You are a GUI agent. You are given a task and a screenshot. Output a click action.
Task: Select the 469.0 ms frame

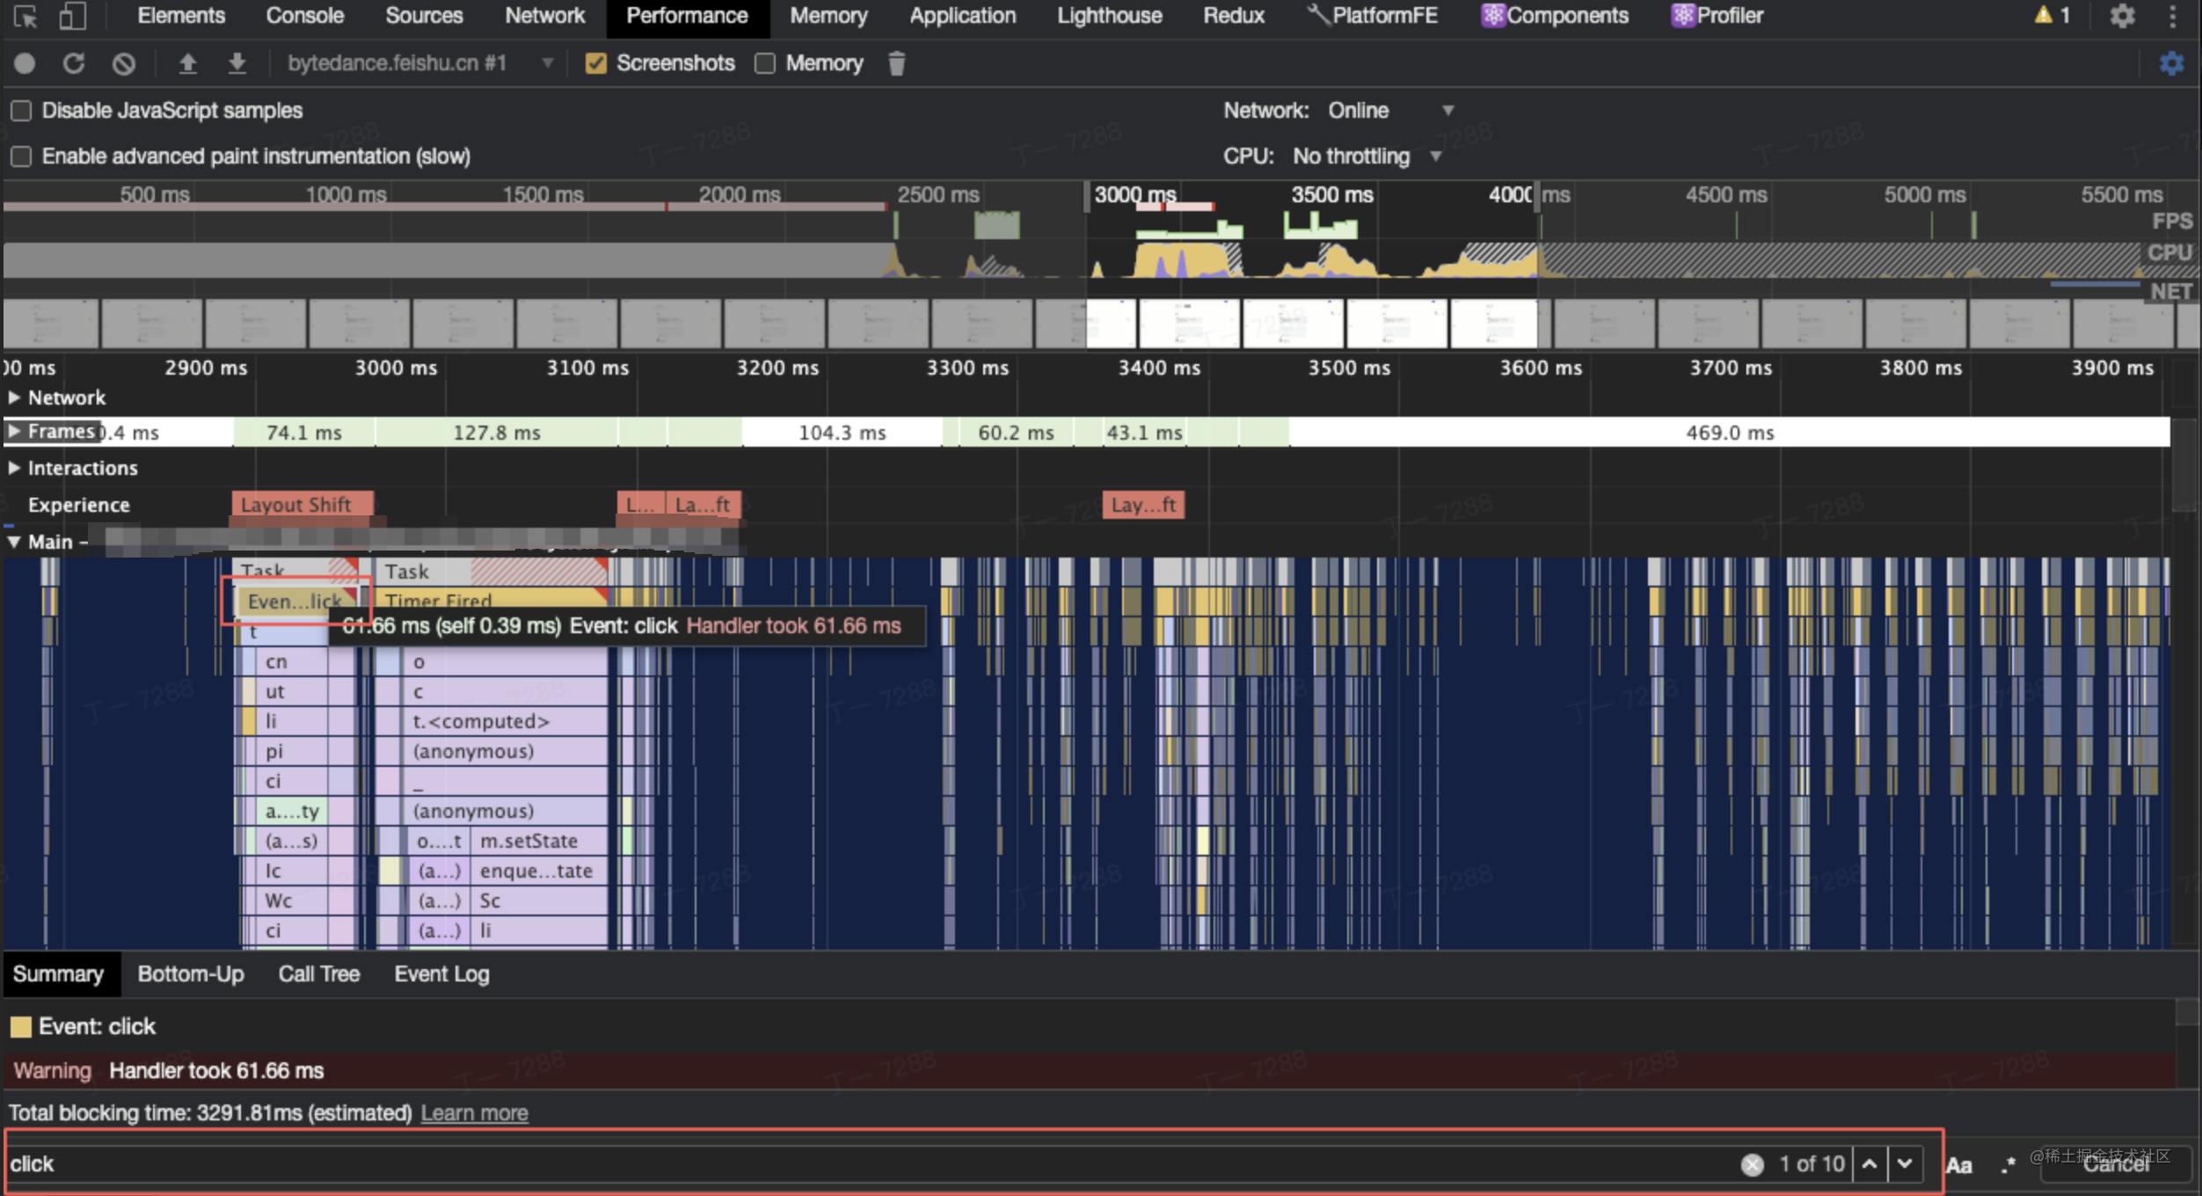click(x=1730, y=433)
